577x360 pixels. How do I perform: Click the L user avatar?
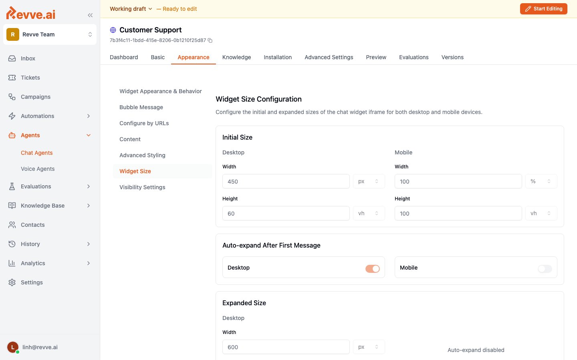13,347
